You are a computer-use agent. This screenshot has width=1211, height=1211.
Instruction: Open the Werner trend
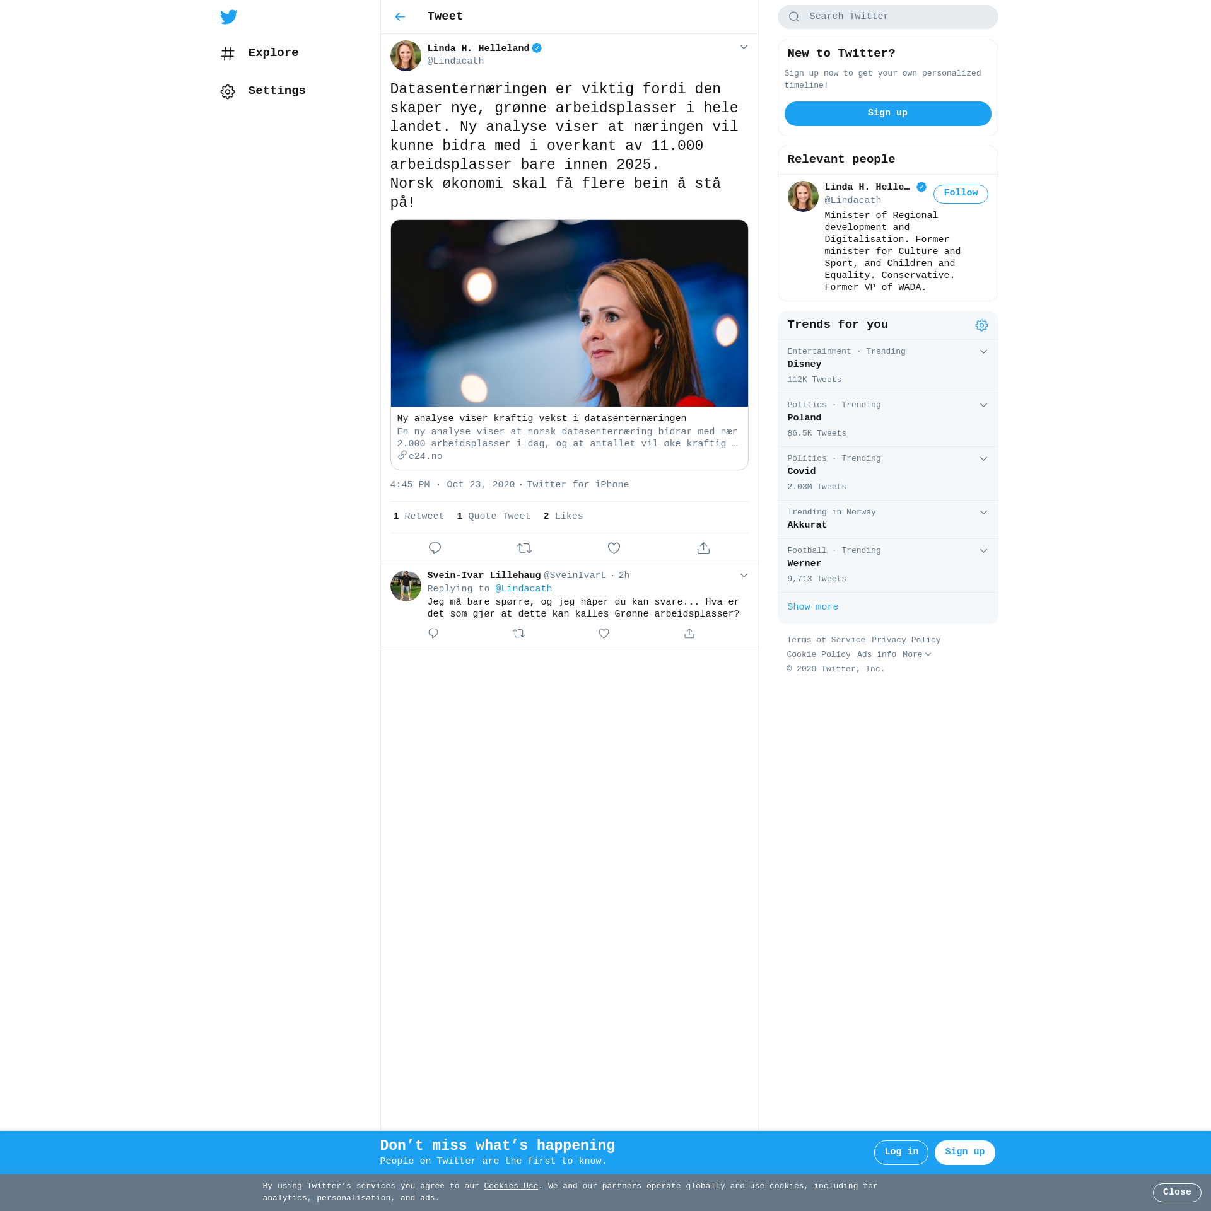(x=887, y=565)
